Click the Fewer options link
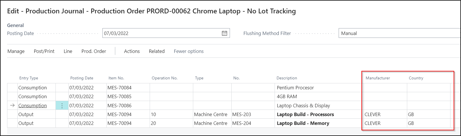 189,51
